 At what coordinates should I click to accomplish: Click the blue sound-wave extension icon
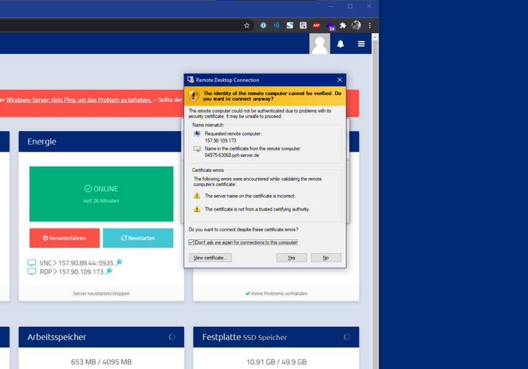pyautogui.click(x=276, y=26)
